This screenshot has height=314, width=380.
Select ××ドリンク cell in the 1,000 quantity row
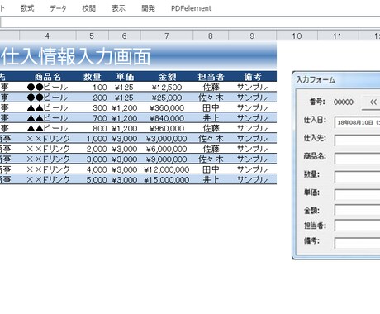tap(48, 139)
